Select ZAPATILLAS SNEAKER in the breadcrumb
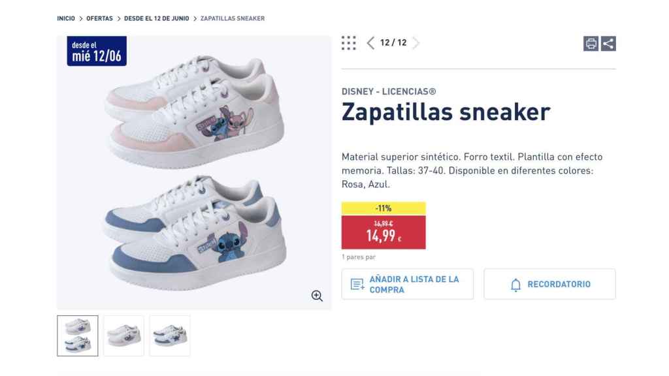Screen dimensions: 669x376 point(233,18)
